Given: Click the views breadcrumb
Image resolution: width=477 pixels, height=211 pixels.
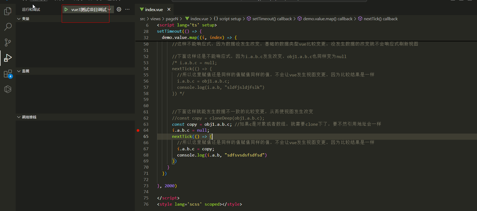Looking at the screenshot, I should [x=155, y=19].
